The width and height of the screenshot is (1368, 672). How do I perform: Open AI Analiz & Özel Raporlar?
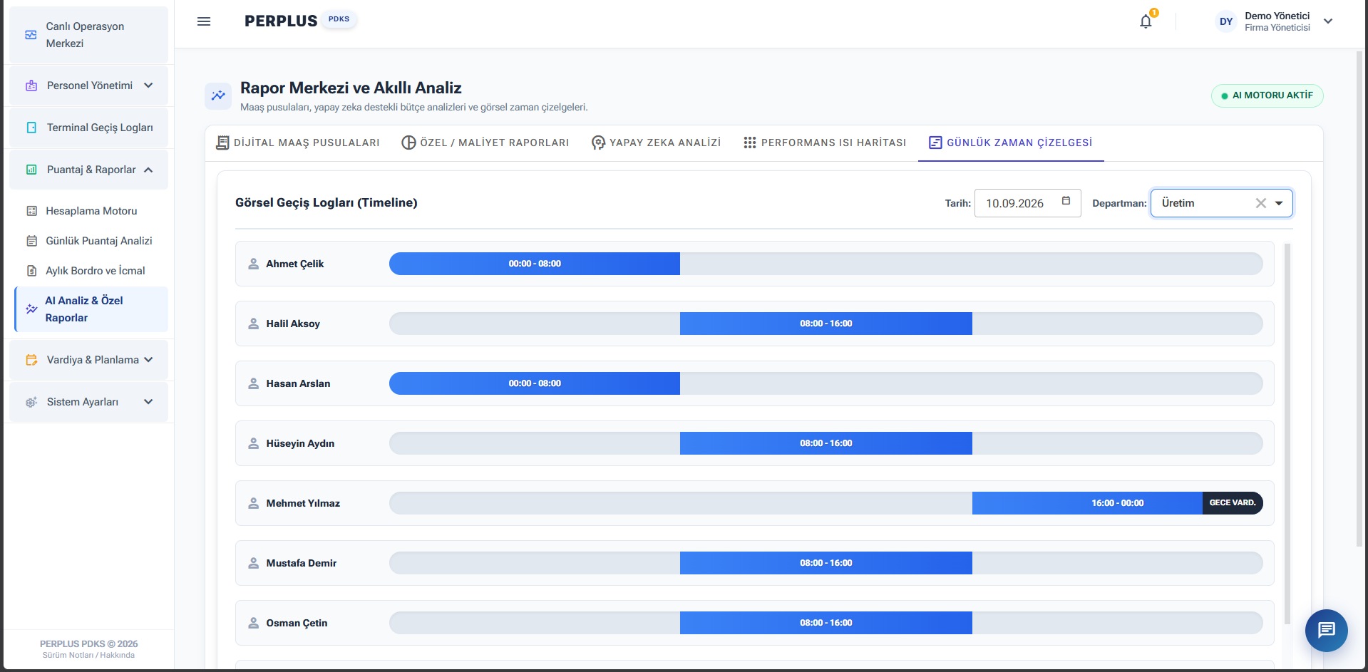[91, 309]
